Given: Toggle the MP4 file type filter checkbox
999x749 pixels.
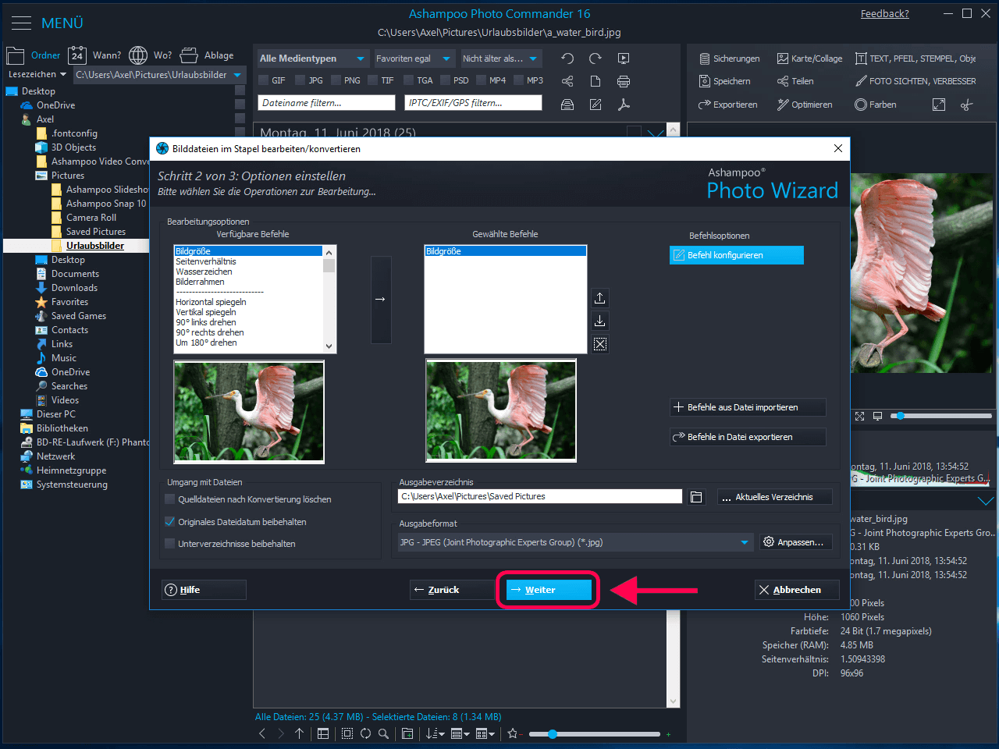Looking at the screenshot, I should click(x=481, y=80).
